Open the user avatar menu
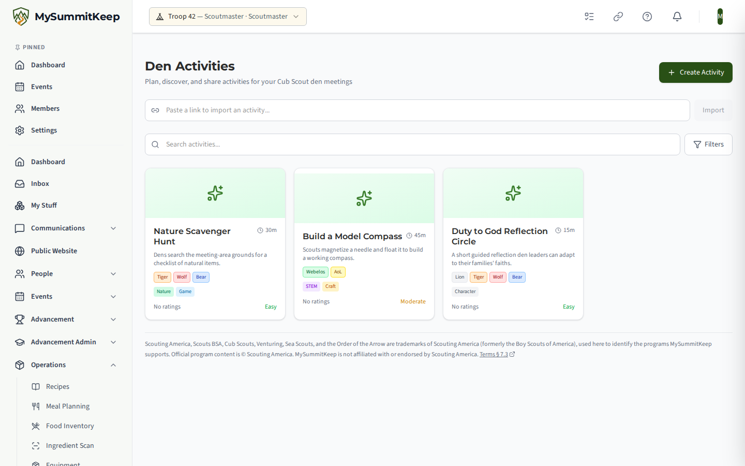The image size is (745, 466). [x=720, y=17]
